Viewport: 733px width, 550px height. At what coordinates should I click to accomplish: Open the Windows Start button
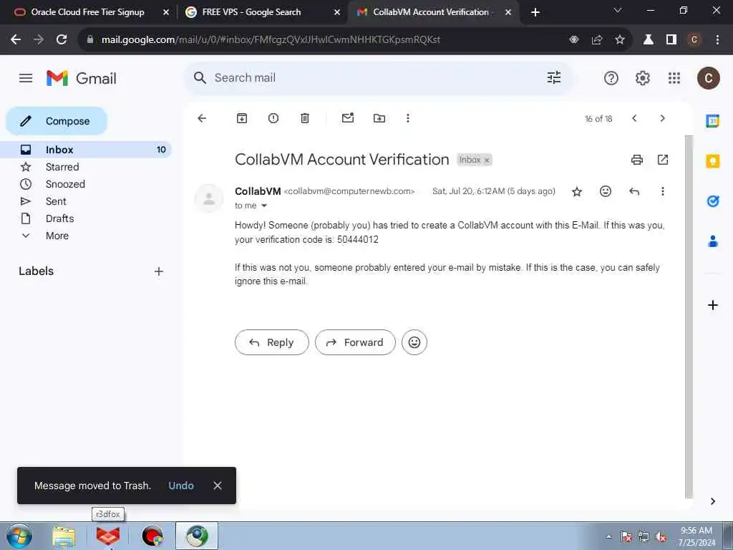tap(19, 536)
